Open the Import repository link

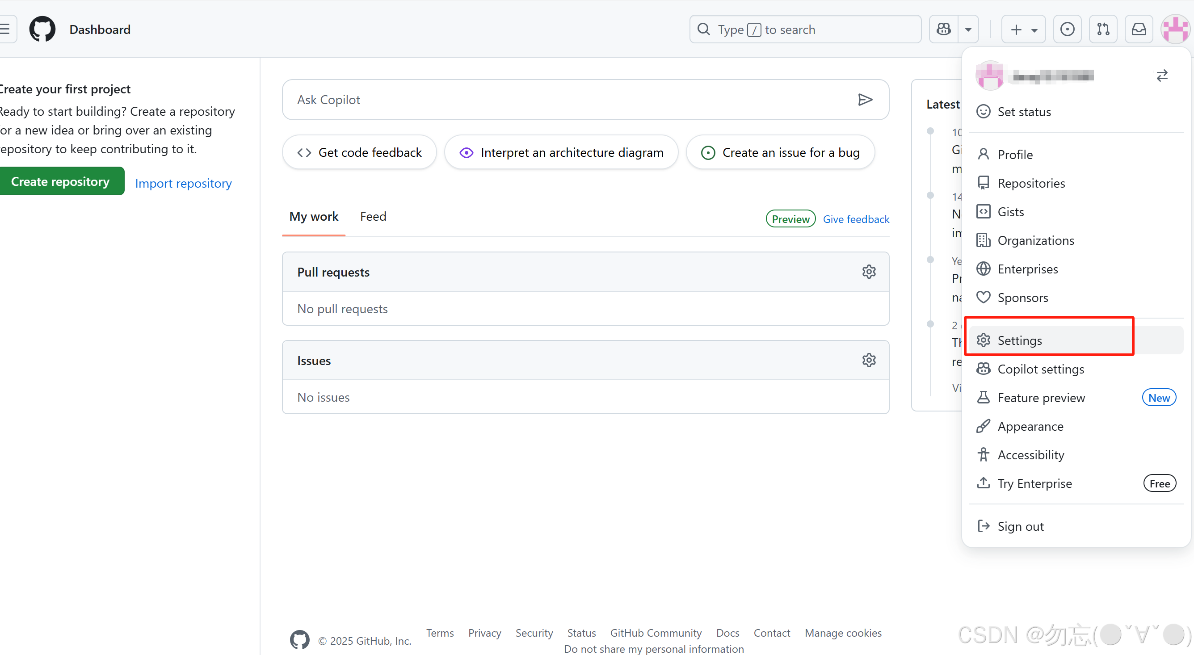[x=183, y=183]
